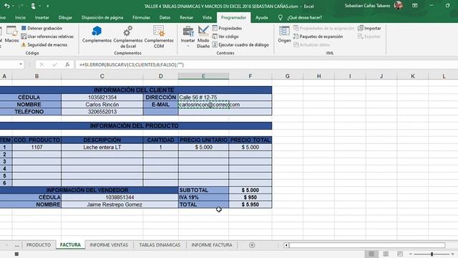The height and width of the screenshot is (258, 458).
Task: Switch to the TABLAS DINAMICAS sheet tab
Action: point(160,245)
